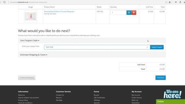Click the quantity input field
Viewport: 185px width, 104px height.
[x=118, y=12]
